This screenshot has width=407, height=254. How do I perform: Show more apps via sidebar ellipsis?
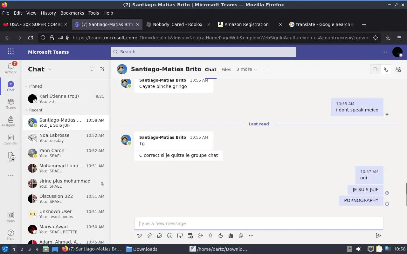pyautogui.click(x=11, y=175)
